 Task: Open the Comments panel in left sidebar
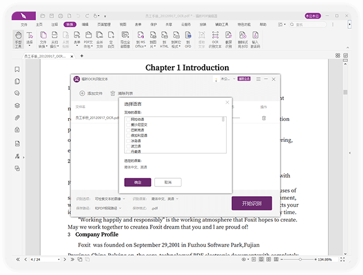point(17,93)
